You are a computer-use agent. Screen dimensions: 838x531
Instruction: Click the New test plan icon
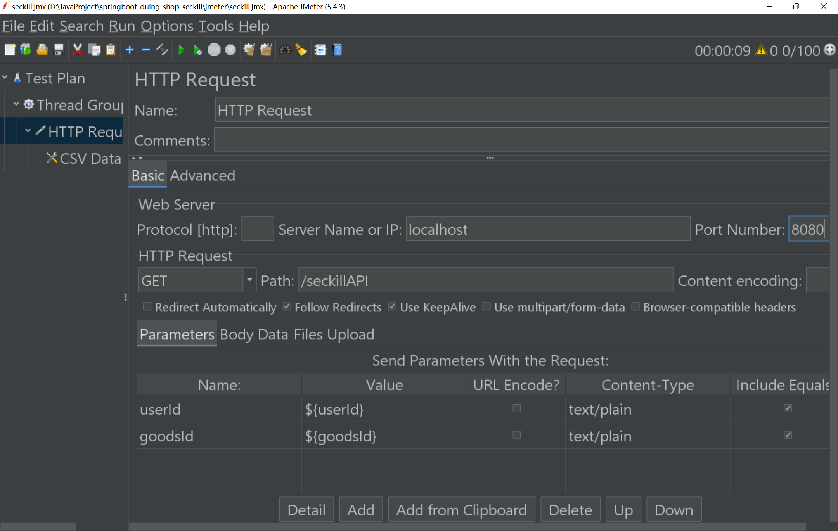click(x=10, y=50)
